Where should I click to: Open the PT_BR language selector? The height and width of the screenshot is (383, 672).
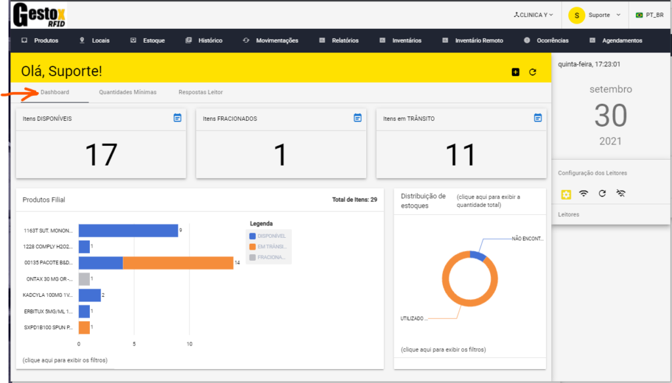coord(648,14)
